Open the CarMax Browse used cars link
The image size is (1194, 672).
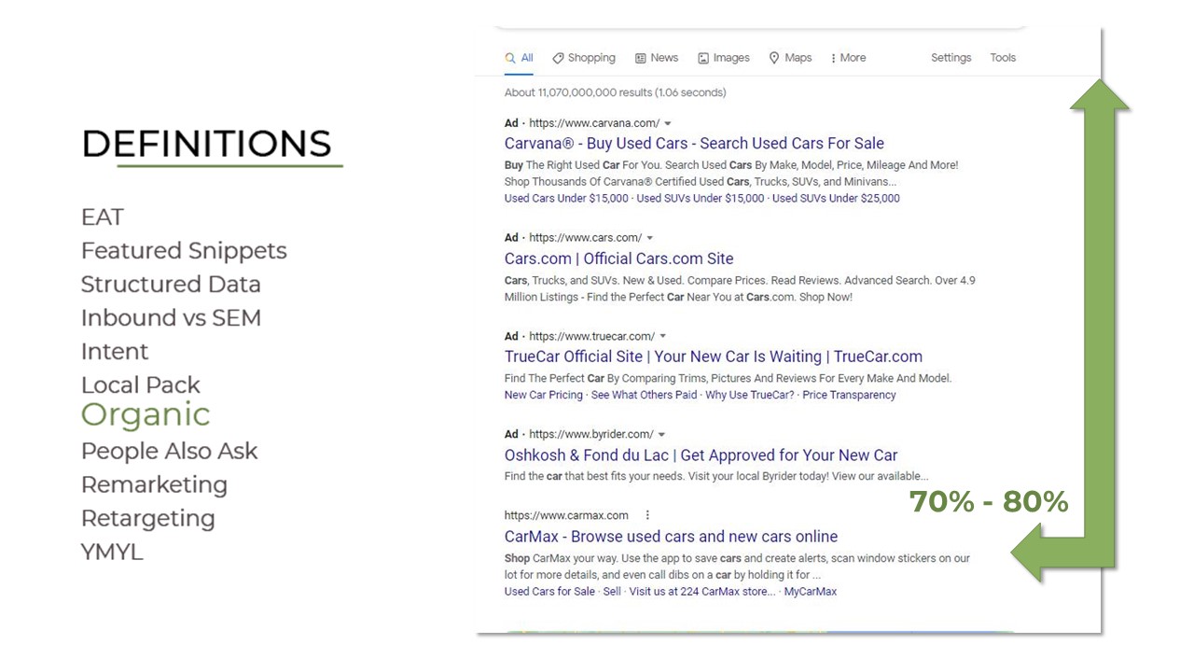671,537
